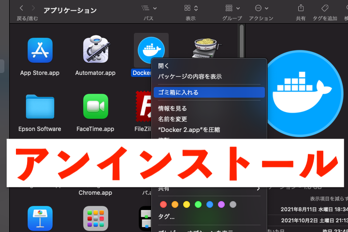348x232 pixels.
Task: Open the App Store.app icon
Action: pyautogui.click(x=40, y=50)
